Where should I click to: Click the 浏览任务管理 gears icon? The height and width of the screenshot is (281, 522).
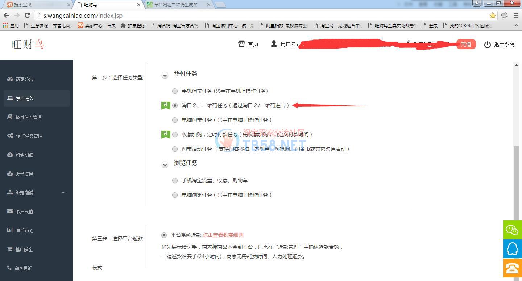[10, 136]
